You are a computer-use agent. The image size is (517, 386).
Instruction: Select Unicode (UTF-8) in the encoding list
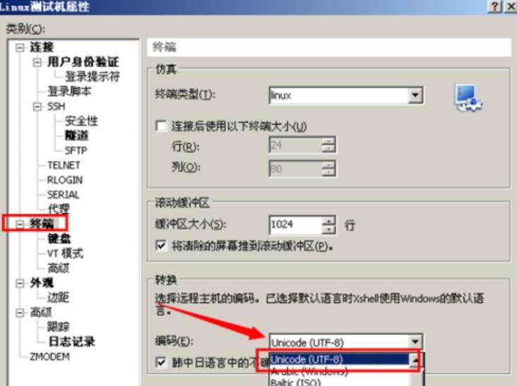[x=338, y=360]
